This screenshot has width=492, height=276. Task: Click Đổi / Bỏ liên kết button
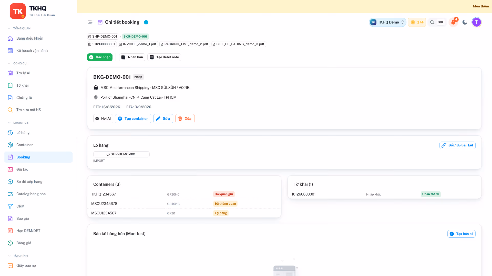tap(457, 145)
